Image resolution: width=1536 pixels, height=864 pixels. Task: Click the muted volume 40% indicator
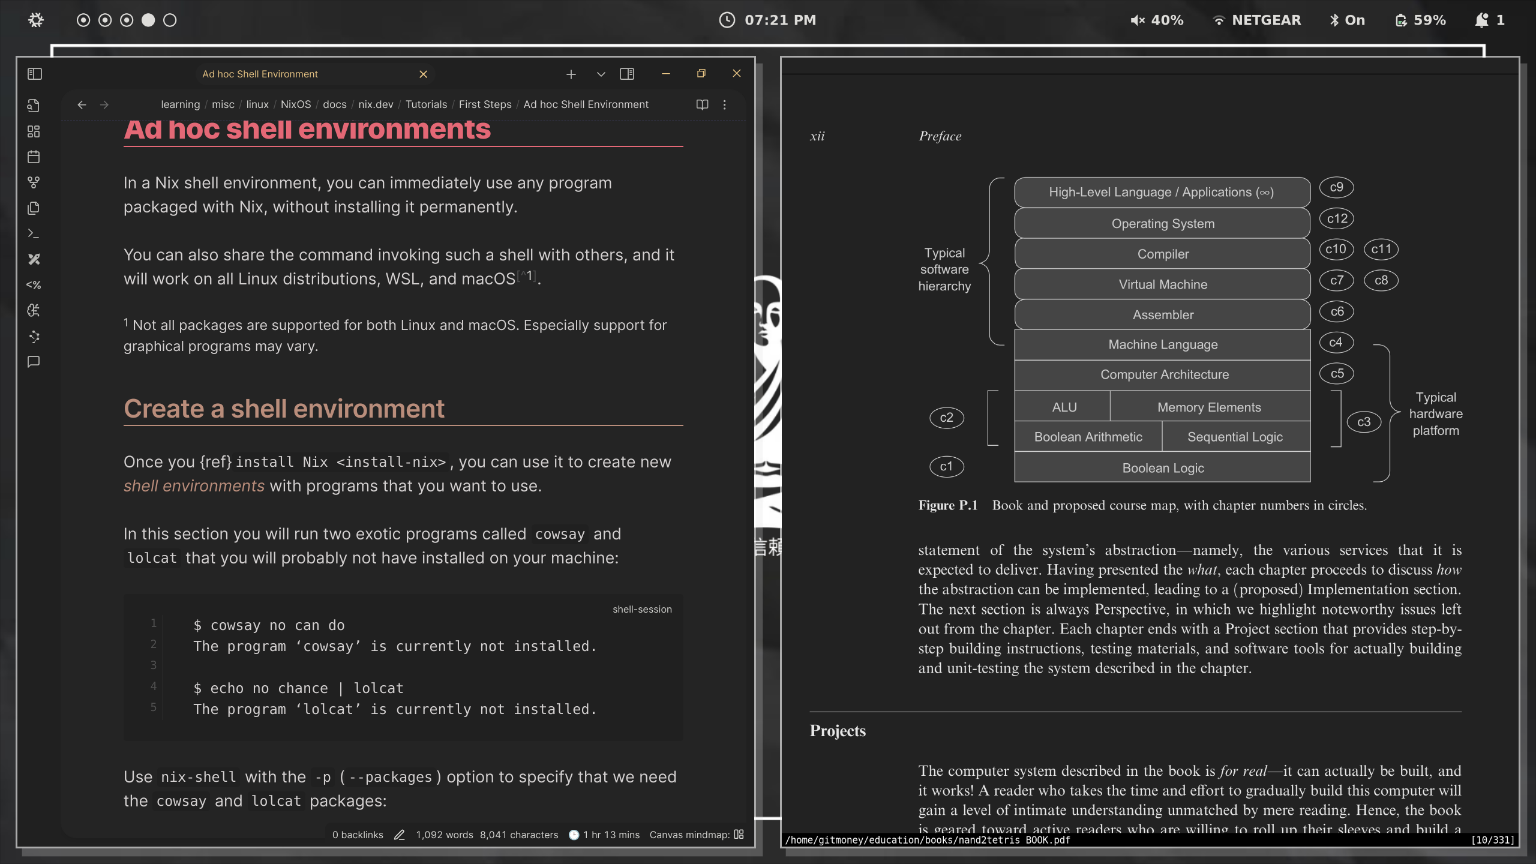coord(1157,20)
